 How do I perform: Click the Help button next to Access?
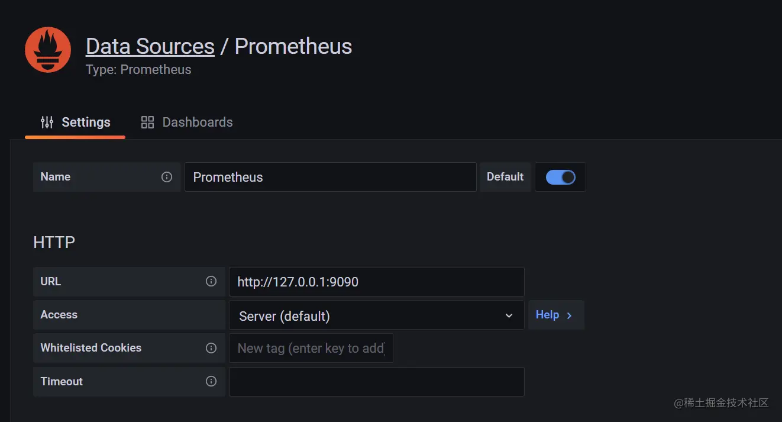pos(547,315)
